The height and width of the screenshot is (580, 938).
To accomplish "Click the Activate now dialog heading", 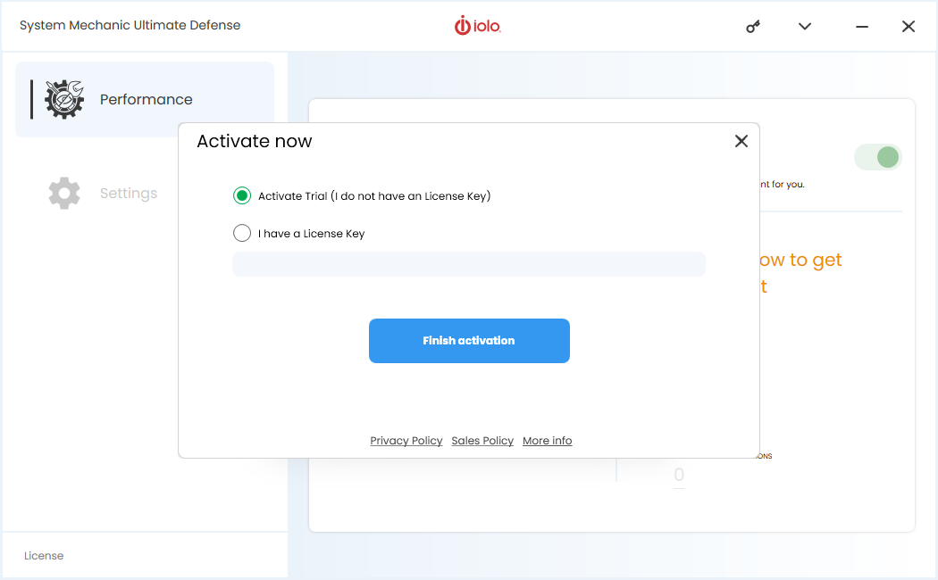I will (255, 141).
